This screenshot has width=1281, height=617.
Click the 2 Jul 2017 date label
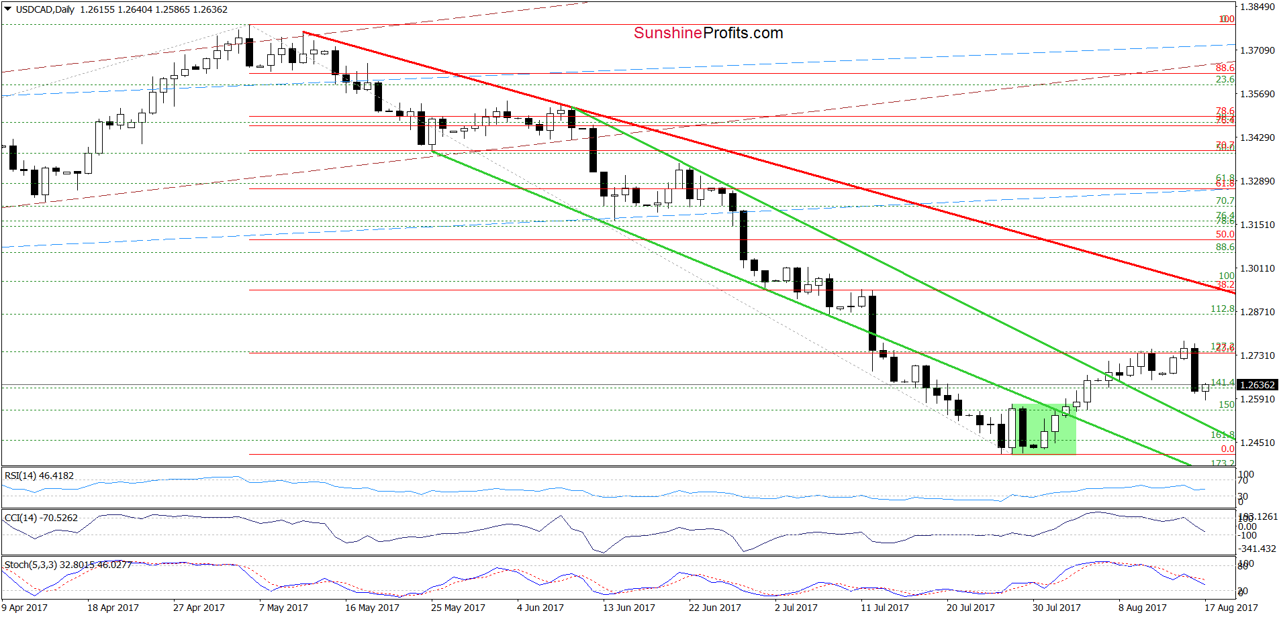[x=796, y=608]
